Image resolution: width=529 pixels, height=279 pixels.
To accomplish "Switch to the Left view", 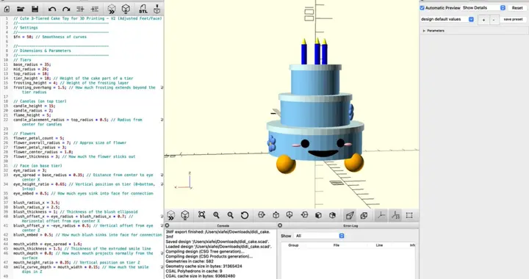I will 304,215.
